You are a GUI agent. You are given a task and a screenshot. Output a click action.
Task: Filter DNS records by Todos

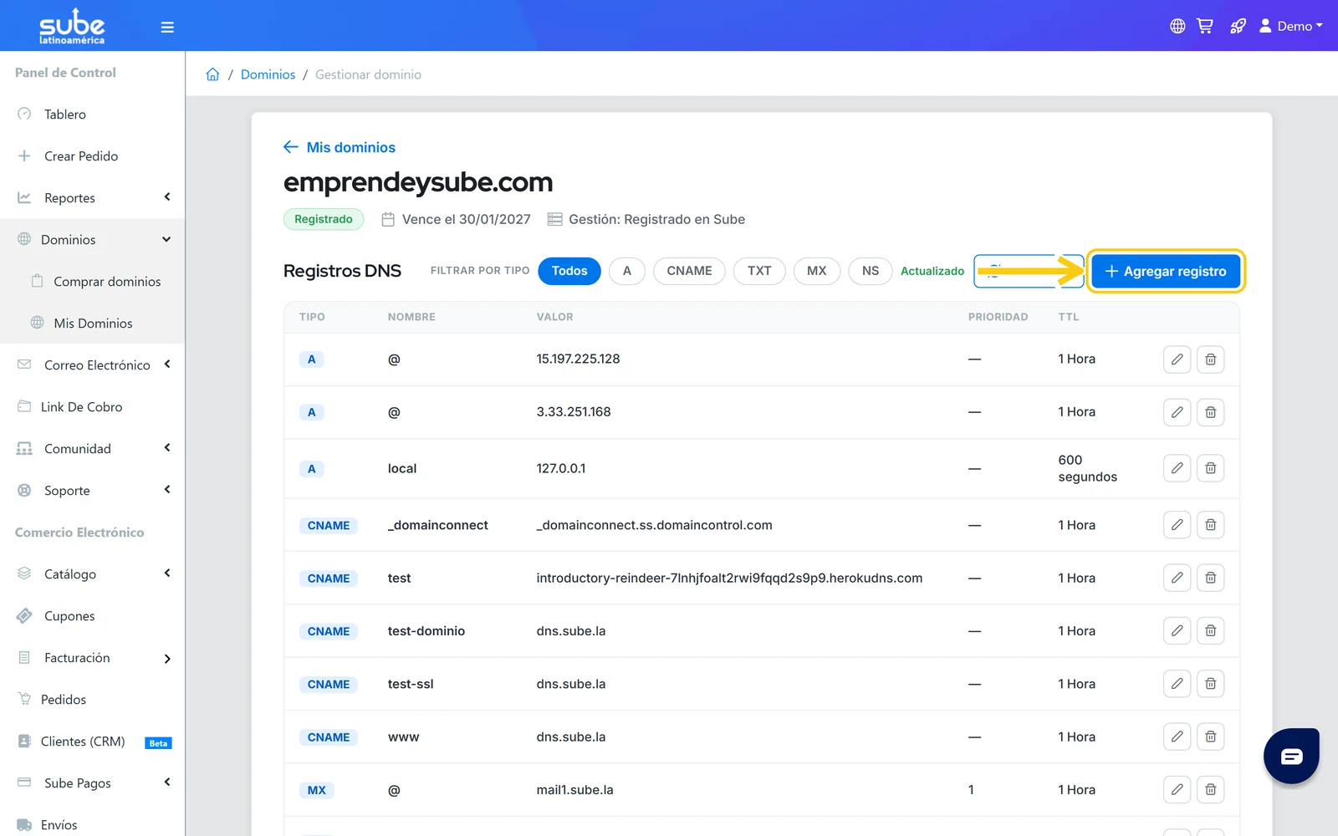pos(569,271)
